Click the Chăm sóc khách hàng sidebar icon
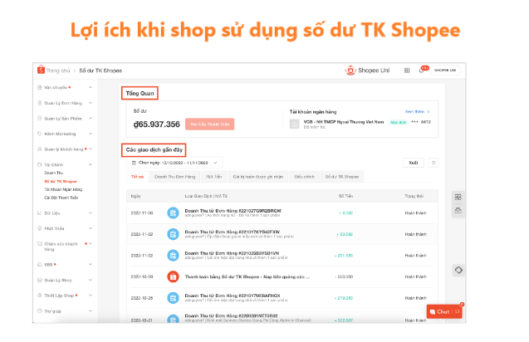529x342 pixels. coord(40,244)
